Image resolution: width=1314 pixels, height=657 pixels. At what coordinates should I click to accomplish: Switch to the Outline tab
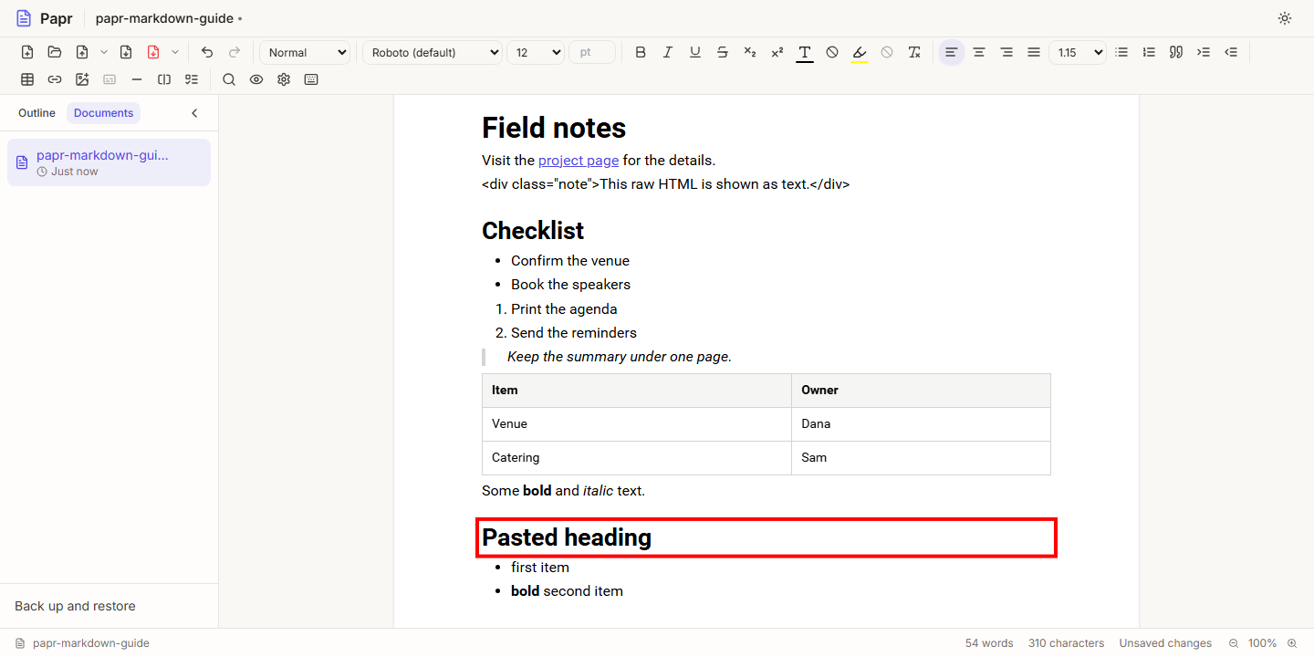tap(36, 113)
